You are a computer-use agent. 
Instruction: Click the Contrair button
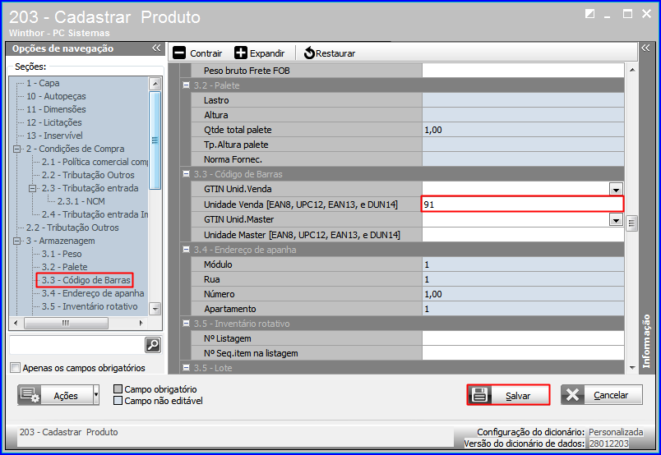[197, 53]
